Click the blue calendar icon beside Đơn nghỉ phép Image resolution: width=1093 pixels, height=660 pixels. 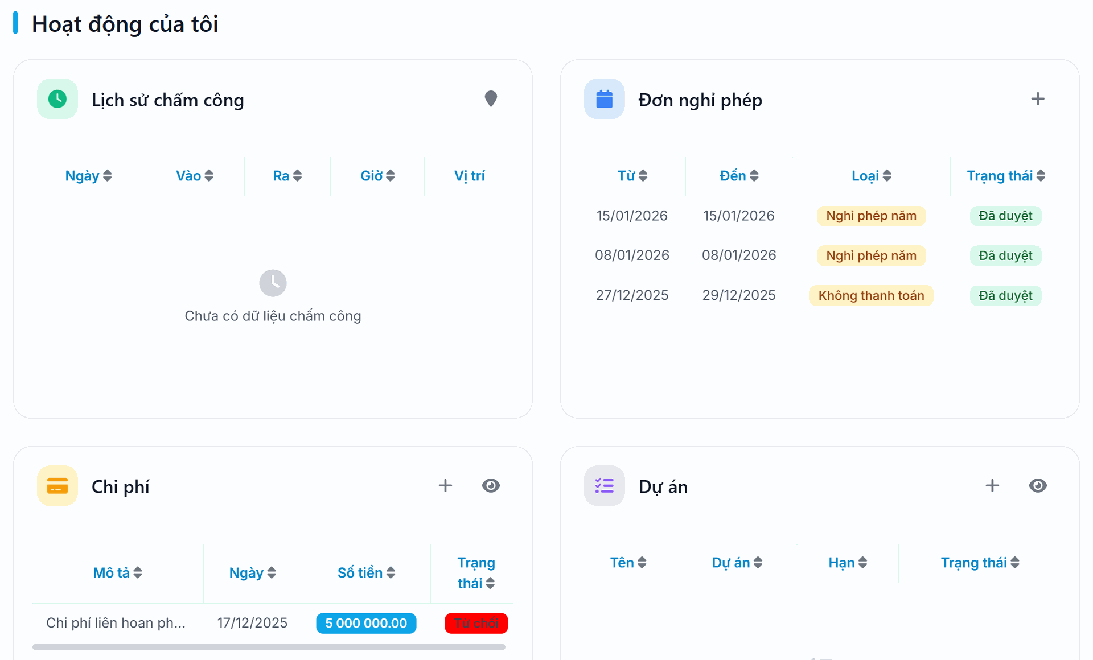tap(605, 99)
